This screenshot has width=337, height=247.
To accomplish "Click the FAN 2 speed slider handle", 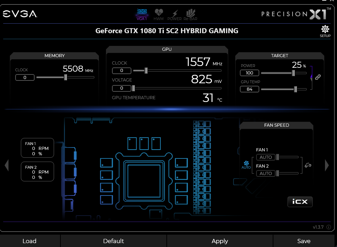I will click(x=277, y=173).
